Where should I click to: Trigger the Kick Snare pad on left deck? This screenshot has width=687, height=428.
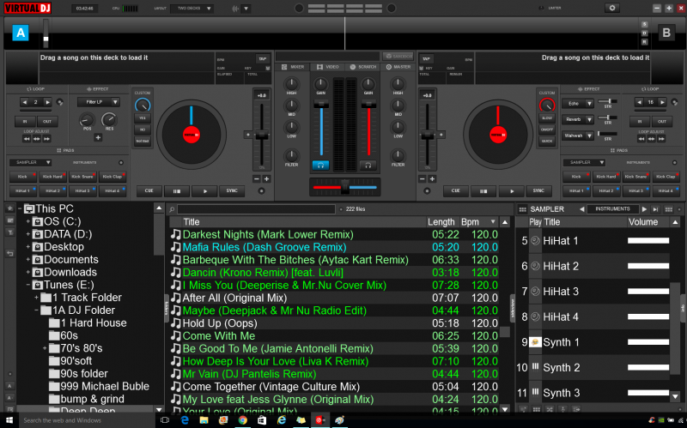coord(83,176)
